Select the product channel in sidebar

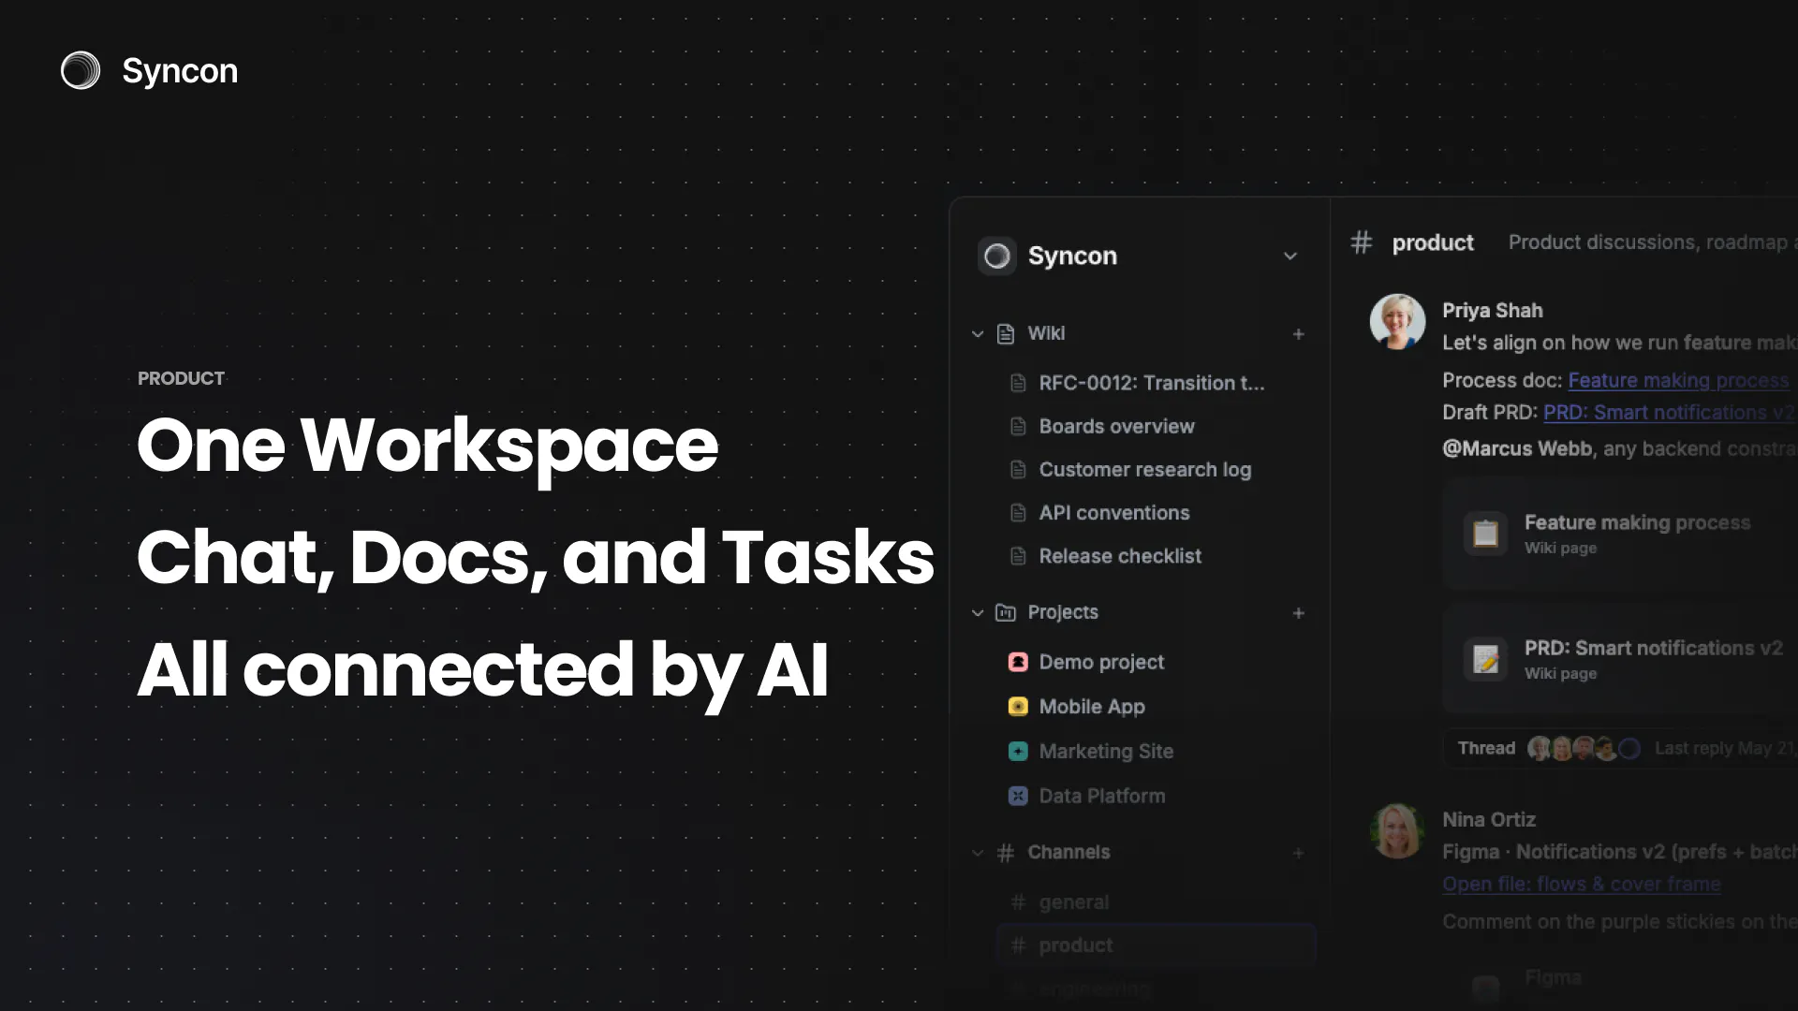[x=1156, y=945]
